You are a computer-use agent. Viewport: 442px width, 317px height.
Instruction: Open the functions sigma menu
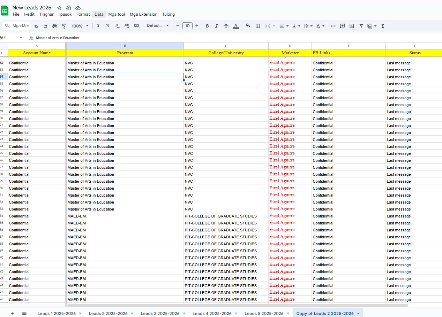[383, 26]
